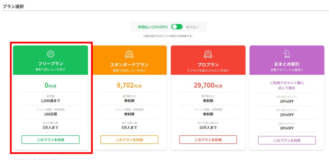Click the chess knight icon on おまとめ割引
Viewport: 329px width, 160px height.
[287, 54]
